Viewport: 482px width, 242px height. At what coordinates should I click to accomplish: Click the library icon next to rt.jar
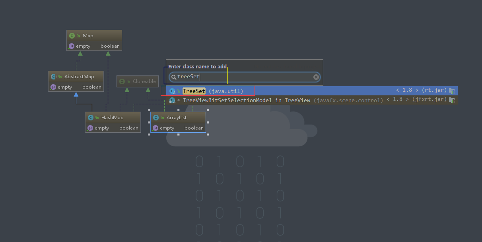(x=452, y=90)
